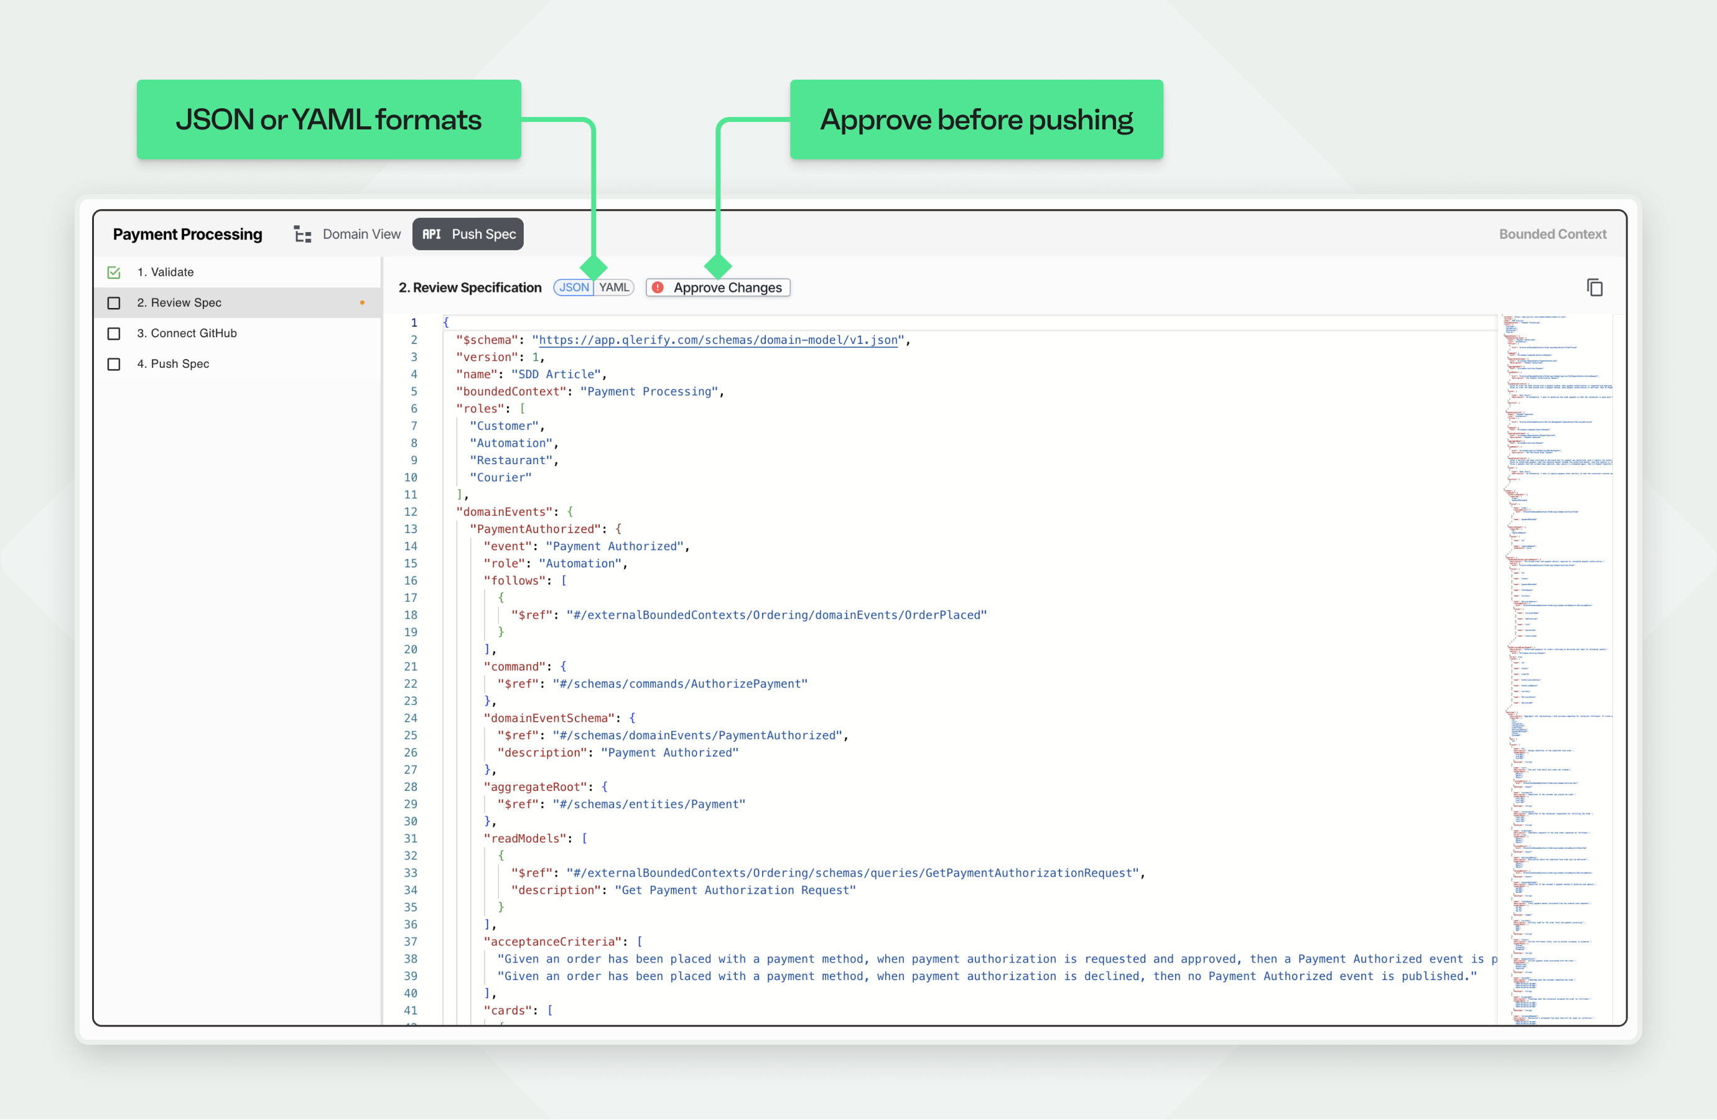This screenshot has height=1120, width=1717.
Task: Click the criterion ending "is declined, then no Payment Authorized event is published."
Action: [x=987, y=976]
